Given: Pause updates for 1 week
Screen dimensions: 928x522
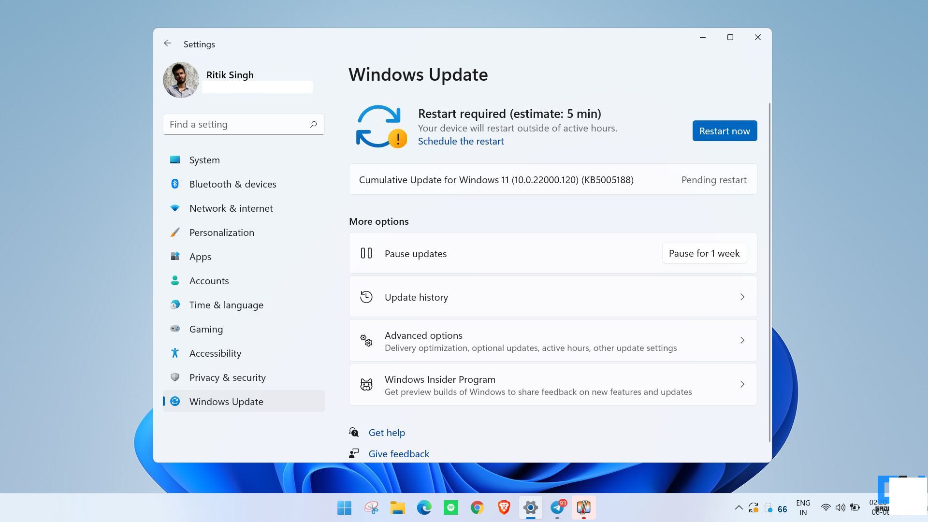Looking at the screenshot, I should click(704, 253).
